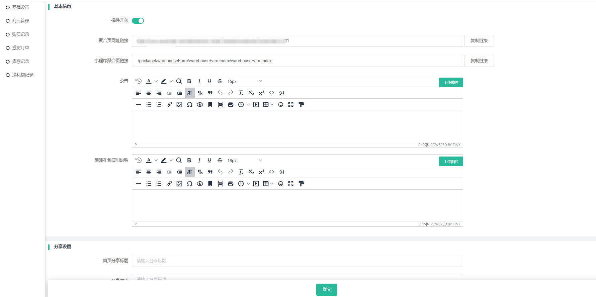This screenshot has width=596, height=297.
Task: Turn off the 插件开关 switch
Action: pyautogui.click(x=138, y=21)
